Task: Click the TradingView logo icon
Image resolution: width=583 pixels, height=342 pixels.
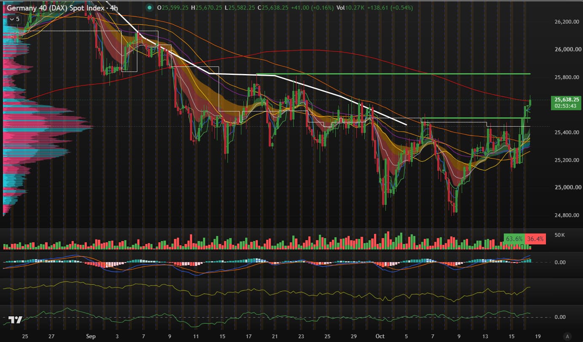Action: coord(15,320)
